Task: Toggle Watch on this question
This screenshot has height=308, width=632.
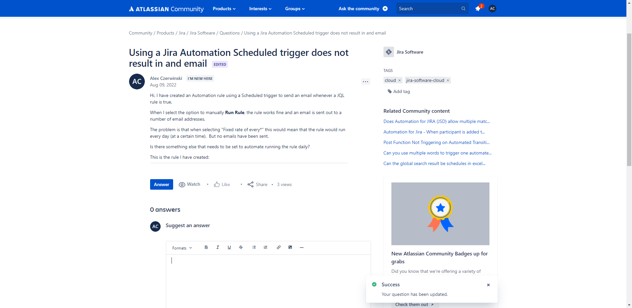Action: point(190,184)
